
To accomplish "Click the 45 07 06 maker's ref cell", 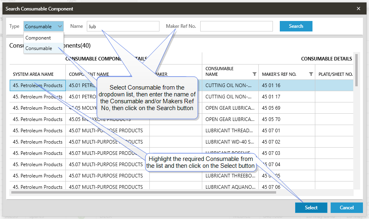I will [287, 186].
